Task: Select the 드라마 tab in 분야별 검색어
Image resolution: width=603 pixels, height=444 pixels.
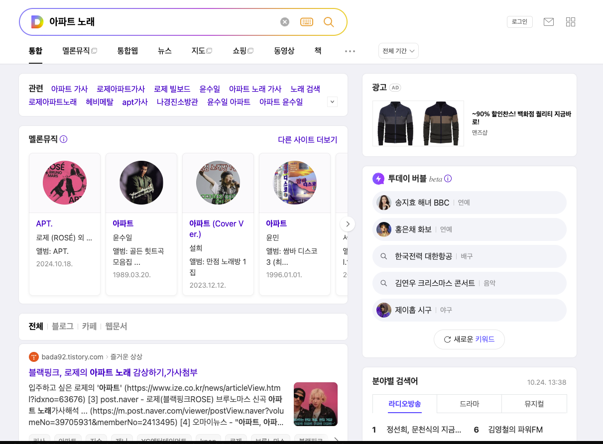Action: [469, 403]
